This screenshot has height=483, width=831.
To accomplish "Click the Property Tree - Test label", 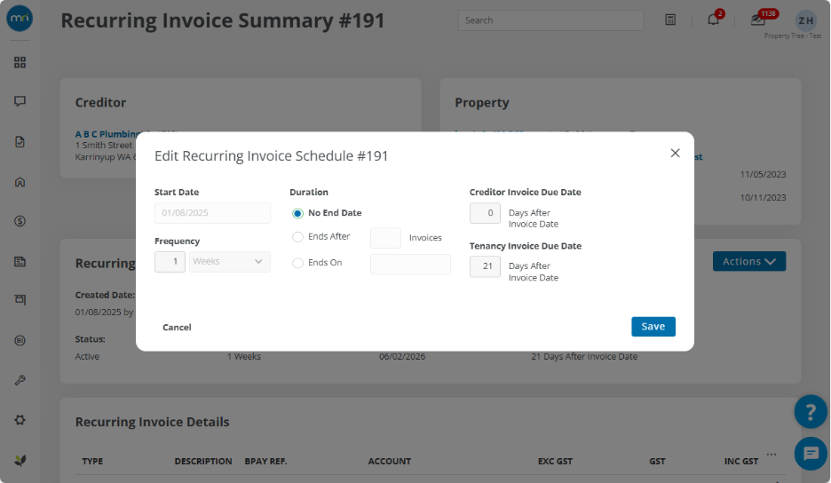I will click(792, 36).
